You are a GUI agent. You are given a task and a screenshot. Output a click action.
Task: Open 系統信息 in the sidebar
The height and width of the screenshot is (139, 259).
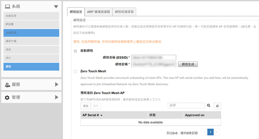click(x=31, y=16)
